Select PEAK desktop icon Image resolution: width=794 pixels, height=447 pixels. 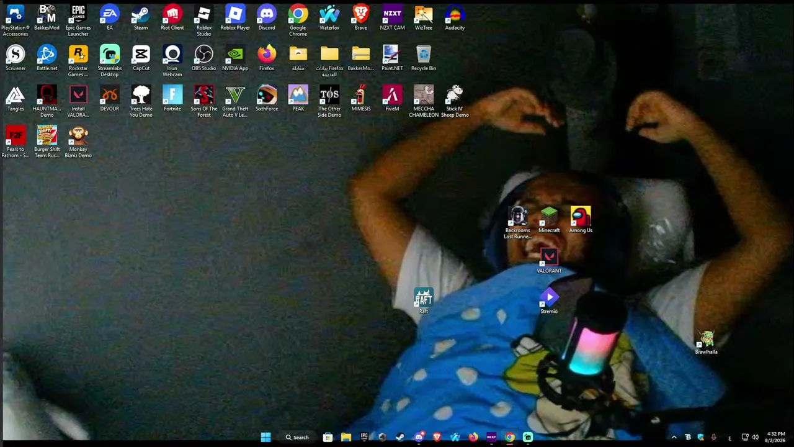pyautogui.click(x=298, y=99)
